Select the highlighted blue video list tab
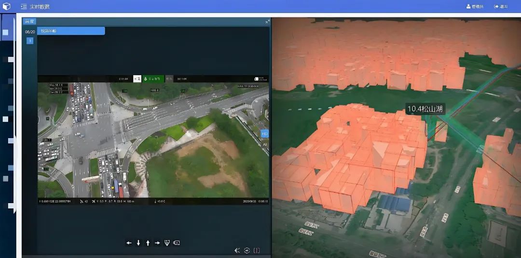 [x=70, y=31]
